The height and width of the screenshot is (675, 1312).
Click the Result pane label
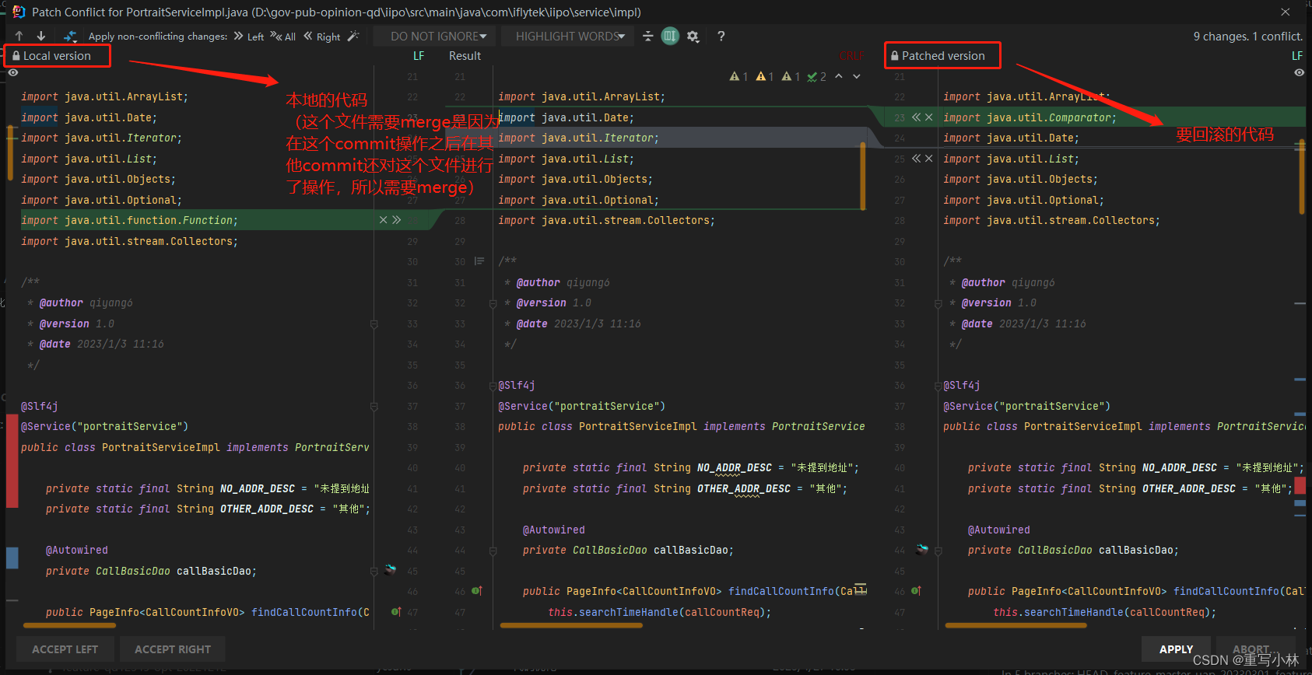click(x=465, y=56)
